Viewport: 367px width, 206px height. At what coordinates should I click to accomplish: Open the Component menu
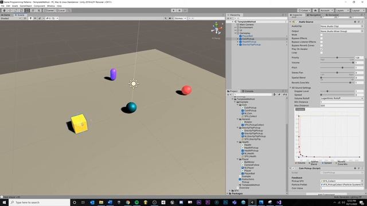coord(40,6)
